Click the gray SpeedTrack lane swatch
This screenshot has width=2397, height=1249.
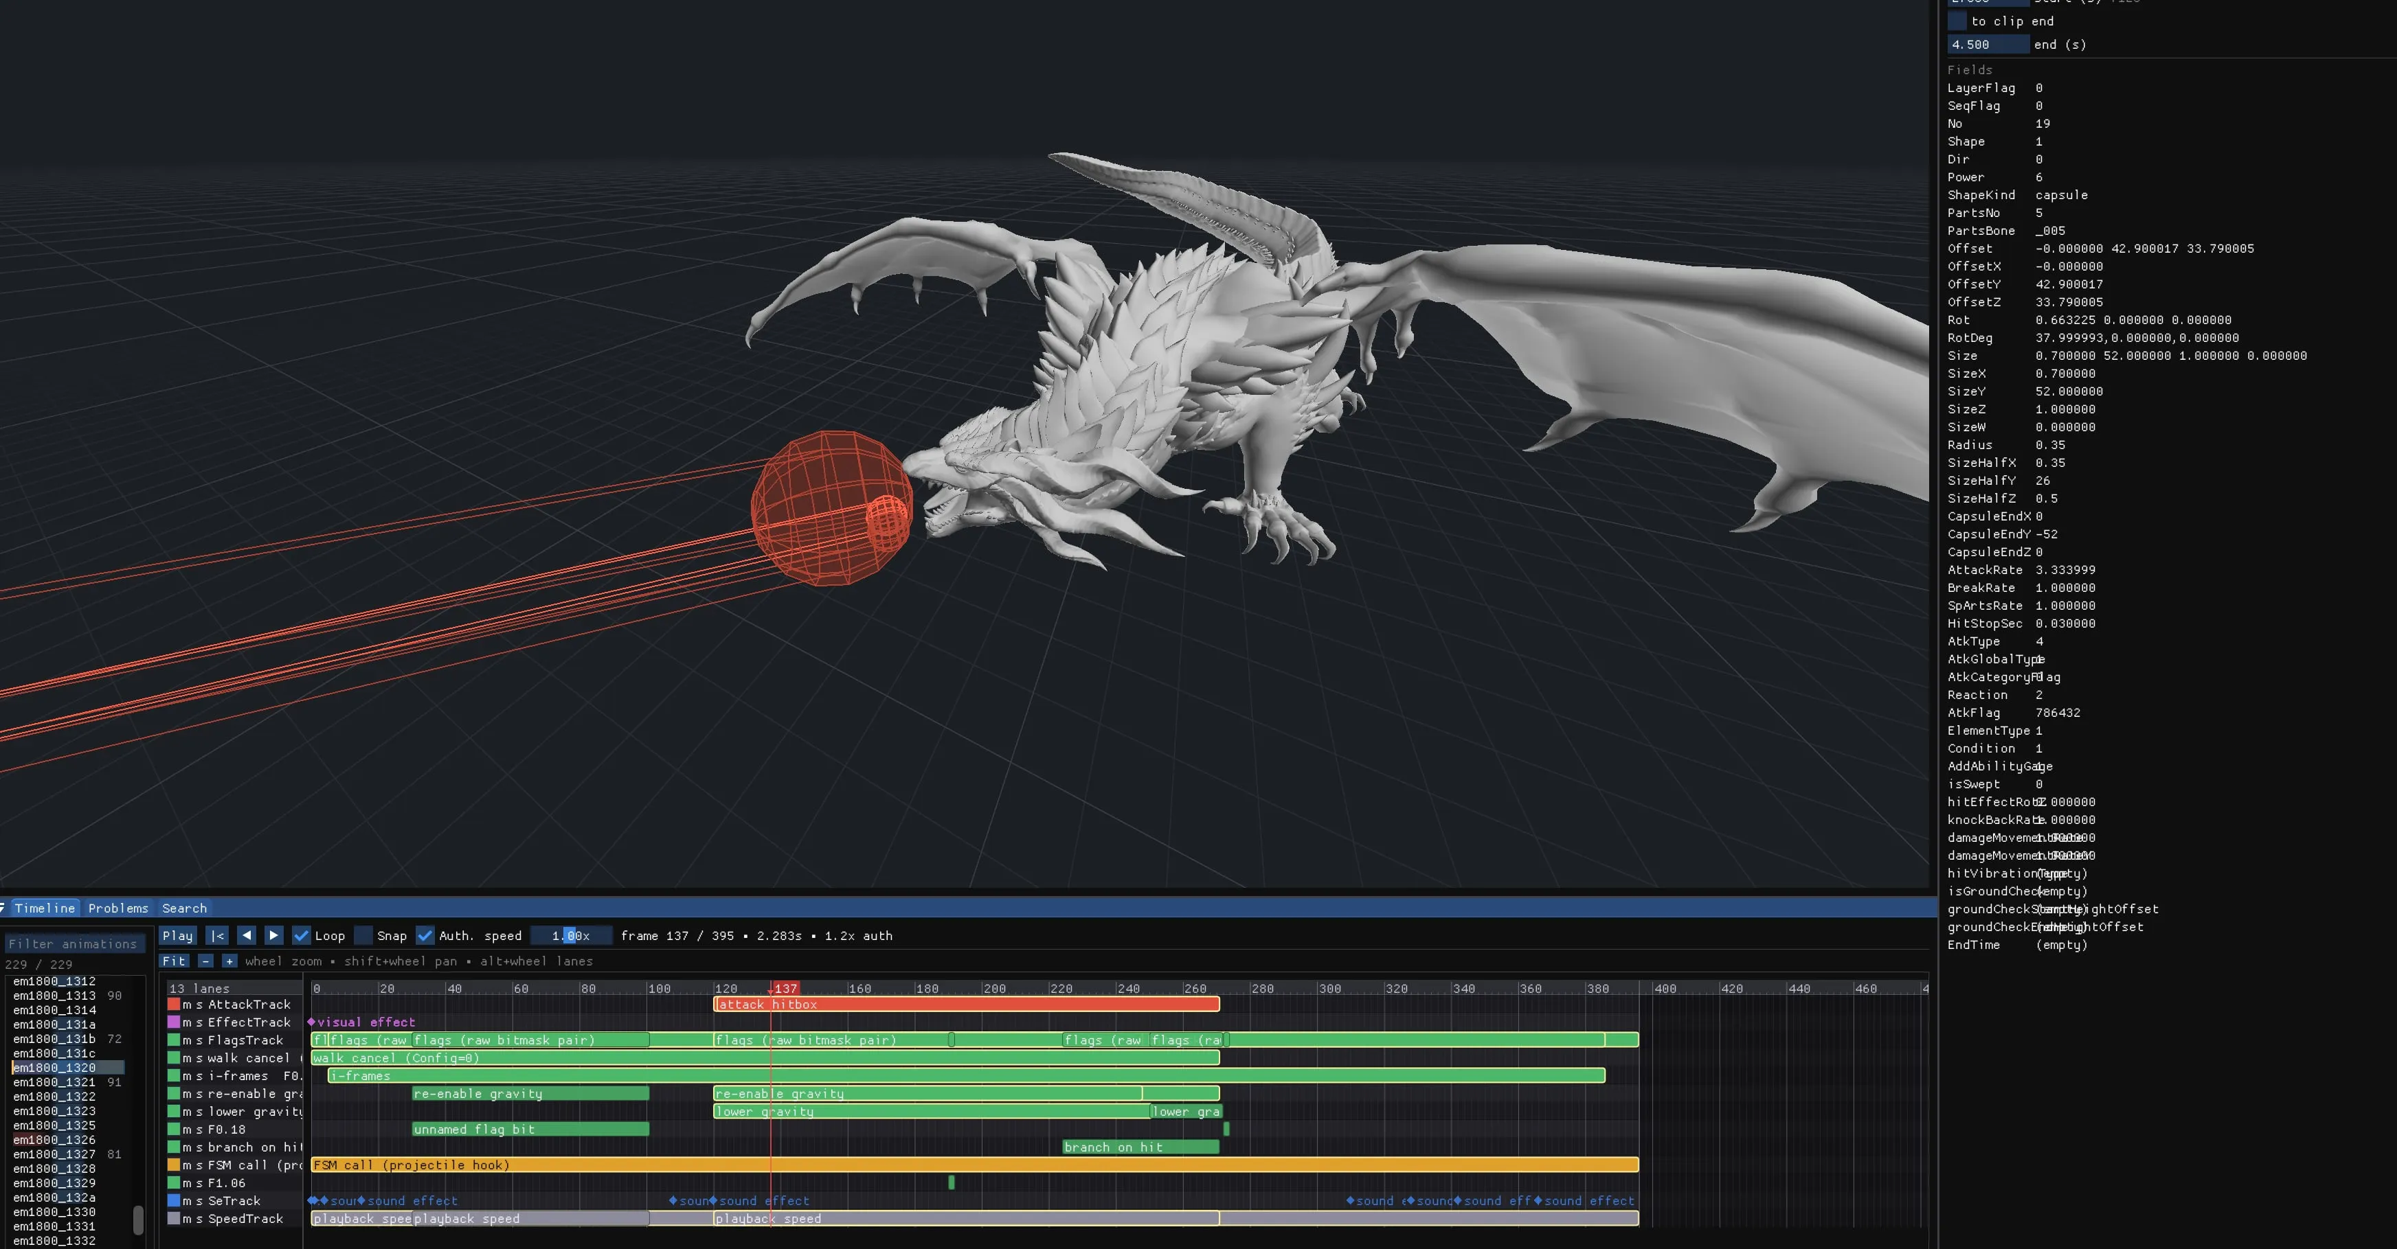(x=174, y=1218)
